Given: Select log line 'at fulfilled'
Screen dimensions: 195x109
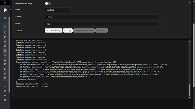Looking at the screenshot, I should click(x=89, y=74).
